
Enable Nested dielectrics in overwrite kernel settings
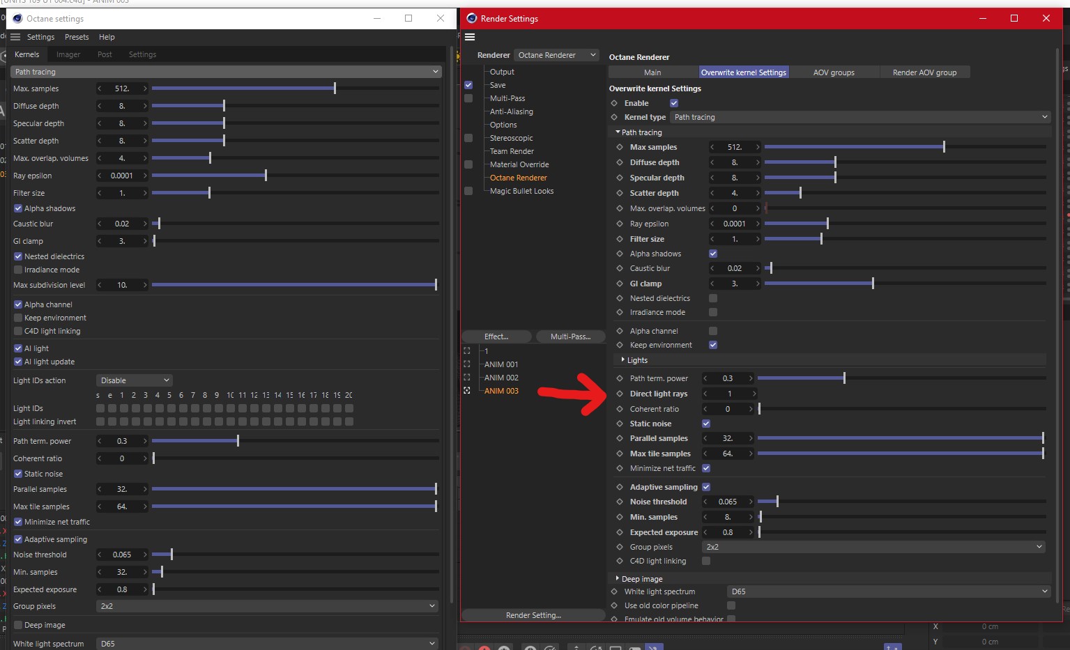[713, 298]
